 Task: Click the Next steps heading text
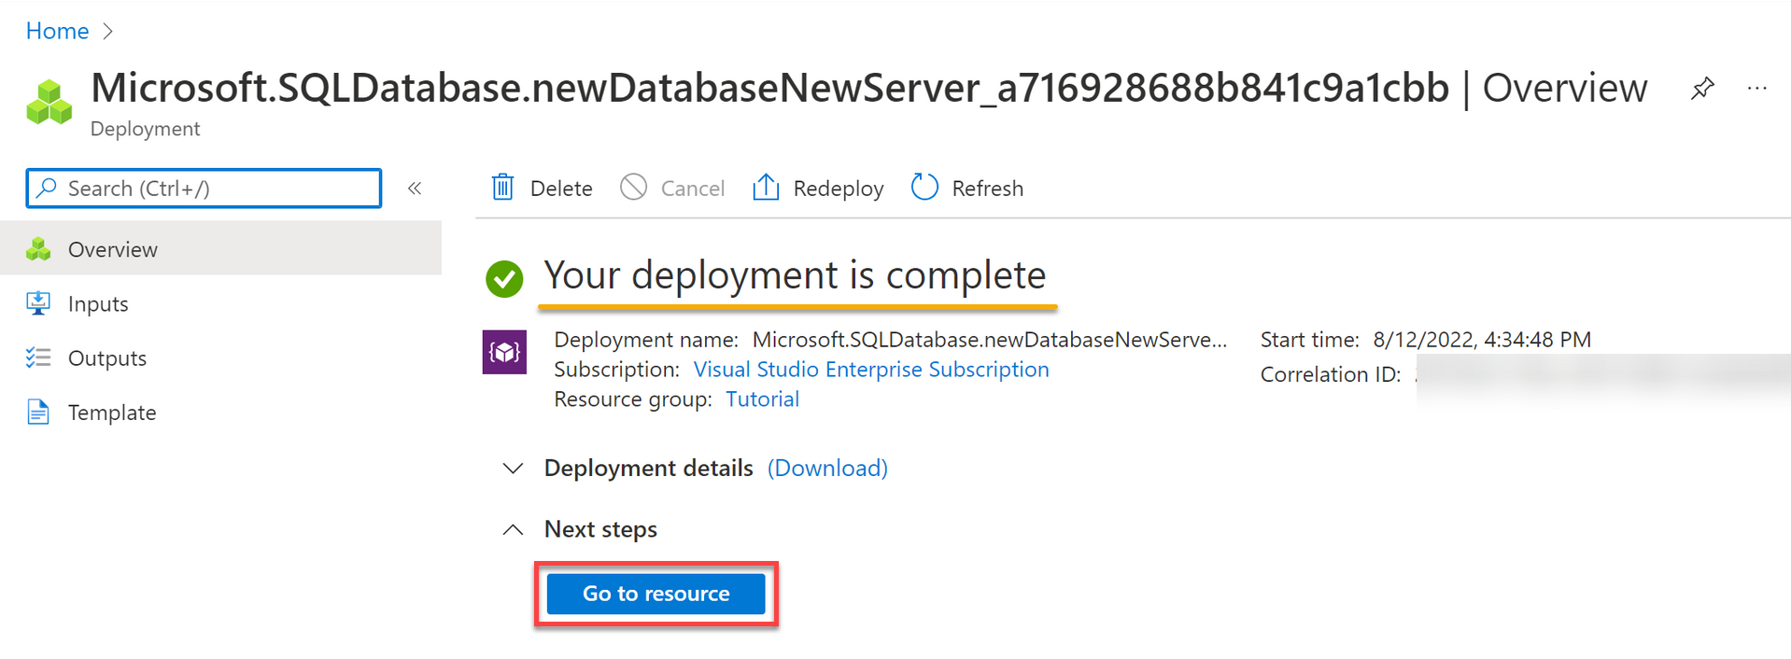(x=600, y=529)
